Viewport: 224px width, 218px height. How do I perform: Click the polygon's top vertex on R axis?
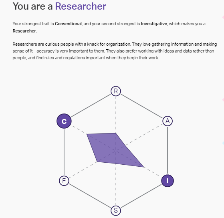tap(116, 133)
